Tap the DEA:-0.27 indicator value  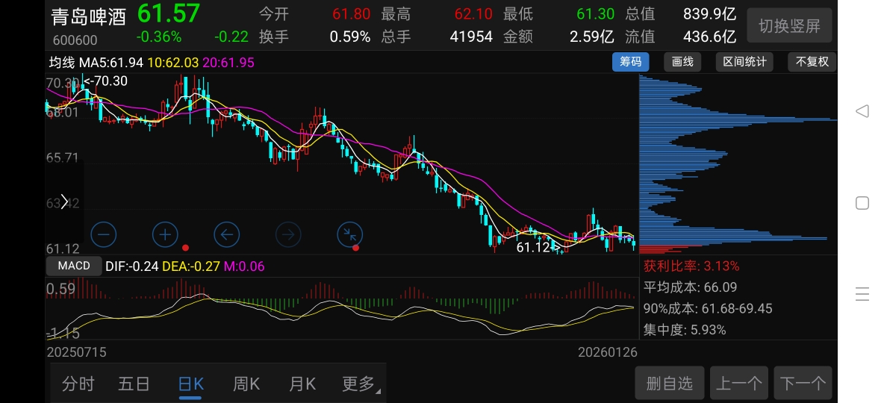click(x=191, y=266)
